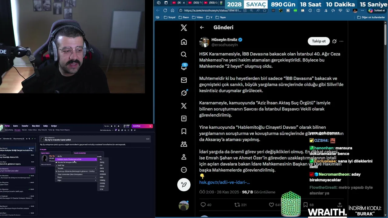388x218 pixels.
Task: Click the Sohbet et Copilot button
Action: (x=377, y=10)
